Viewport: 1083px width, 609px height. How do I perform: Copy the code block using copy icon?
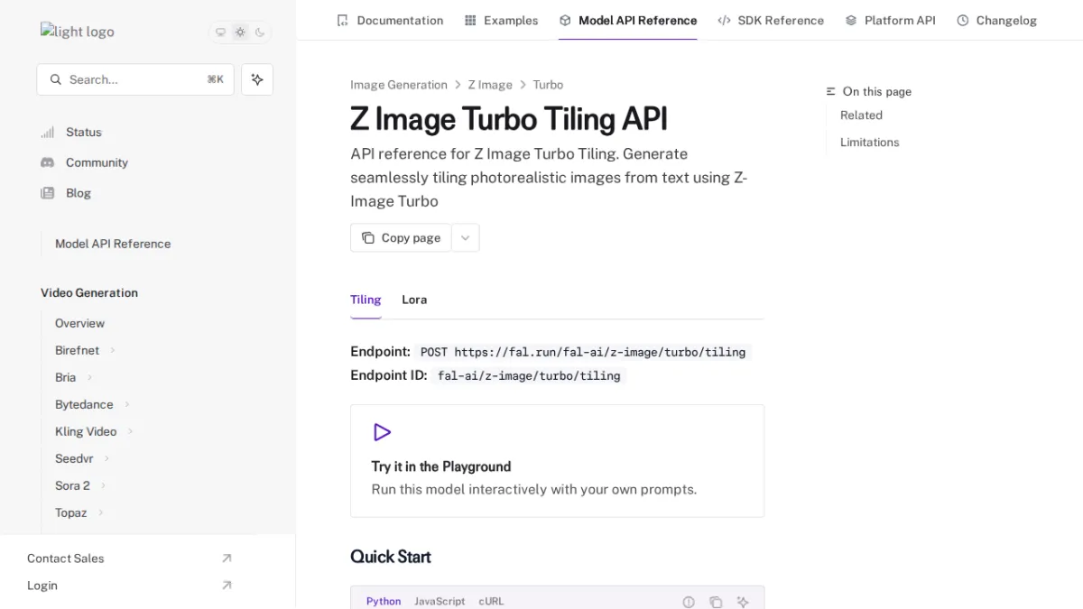(x=716, y=602)
